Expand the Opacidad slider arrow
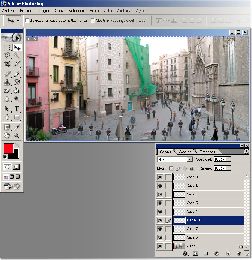252x260 pixels. (228, 159)
